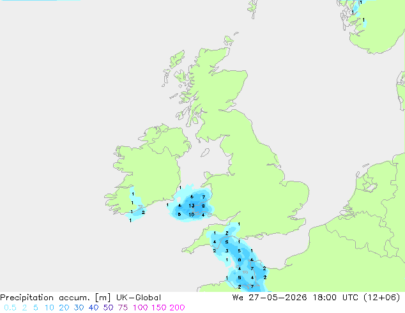Click the 40 legend value
The width and height of the screenshot is (405, 313).
point(93,308)
